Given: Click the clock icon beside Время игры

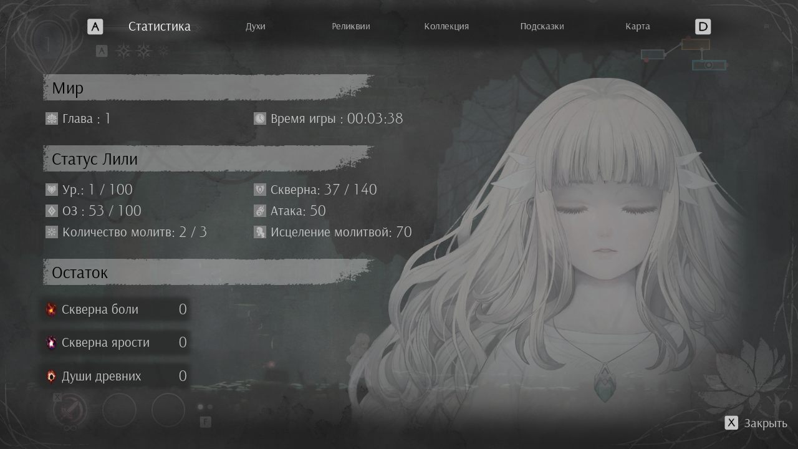Looking at the screenshot, I should pos(260,118).
